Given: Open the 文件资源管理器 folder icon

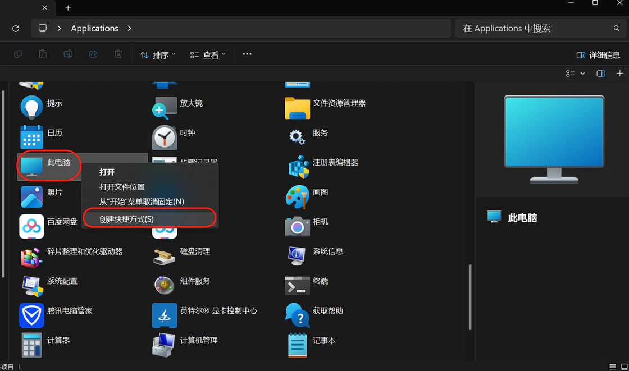Looking at the screenshot, I should [297, 108].
